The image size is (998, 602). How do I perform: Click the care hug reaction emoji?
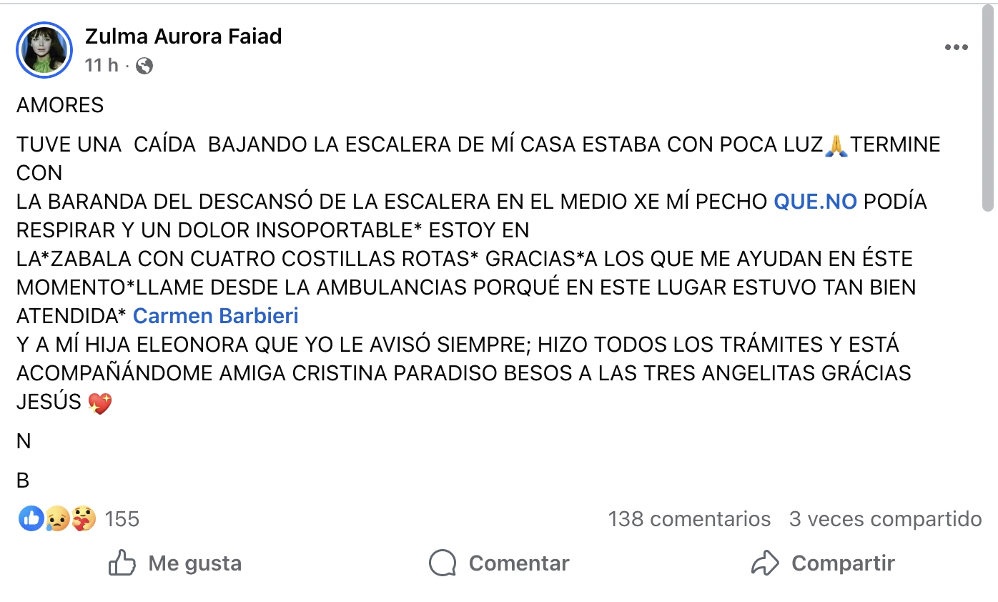[83, 518]
